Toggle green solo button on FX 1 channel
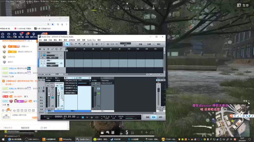254x142 pixels. 98,93
